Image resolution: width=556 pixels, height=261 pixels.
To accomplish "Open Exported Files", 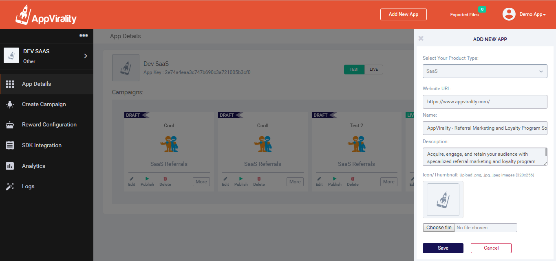I will 464,15.
